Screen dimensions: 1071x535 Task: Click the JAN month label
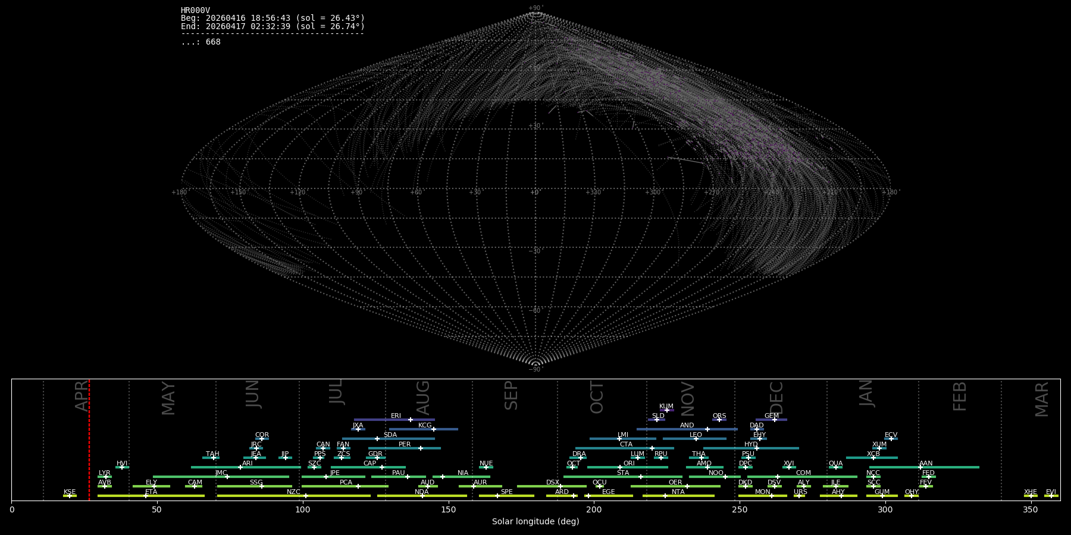(866, 394)
